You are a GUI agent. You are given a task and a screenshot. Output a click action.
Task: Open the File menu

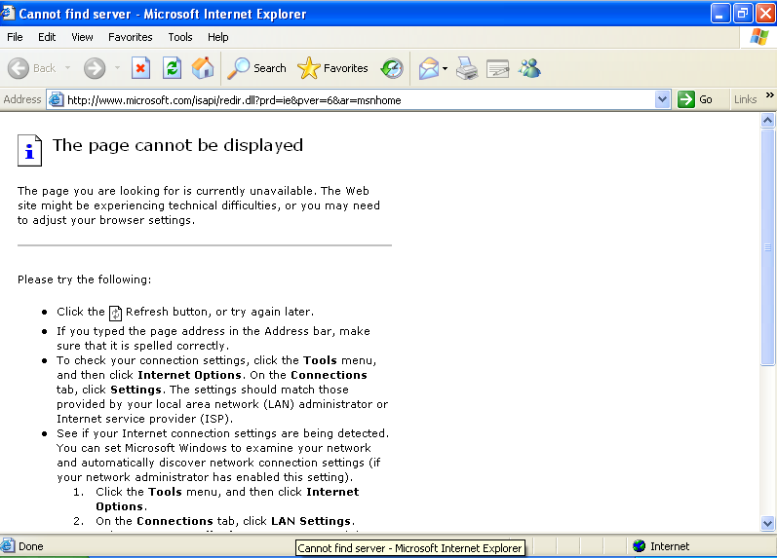tap(15, 37)
